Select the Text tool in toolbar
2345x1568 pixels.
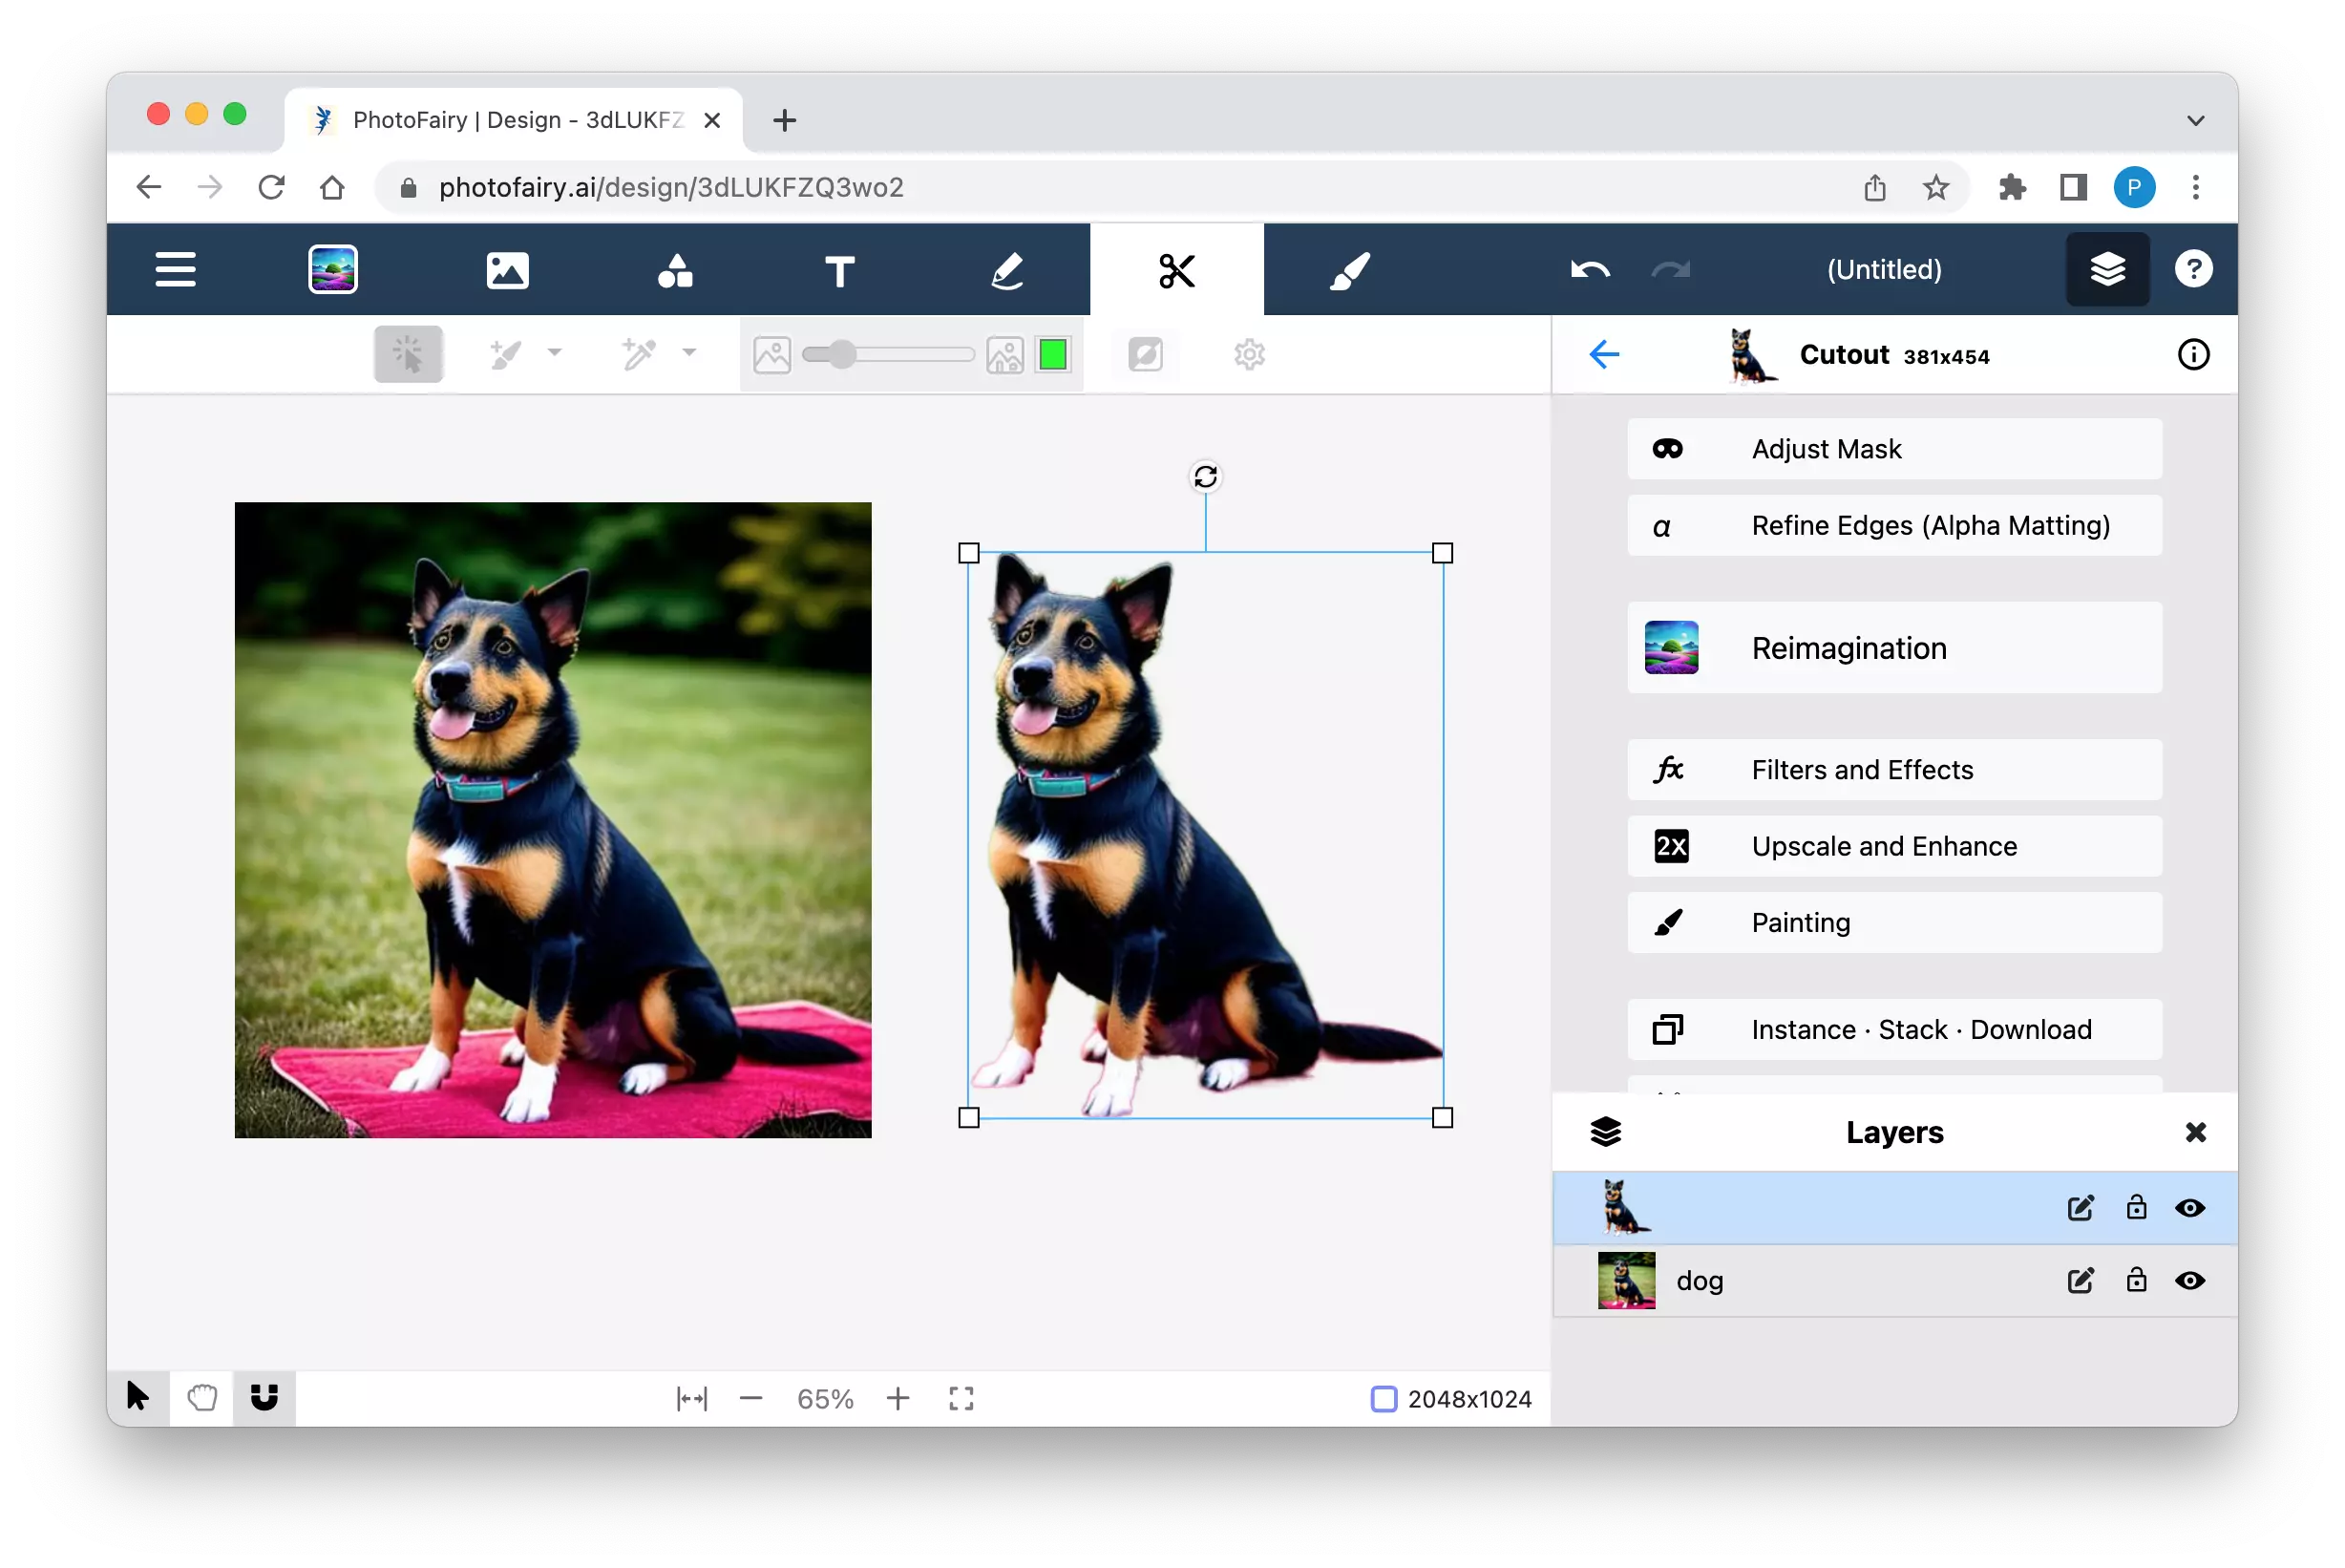click(842, 269)
